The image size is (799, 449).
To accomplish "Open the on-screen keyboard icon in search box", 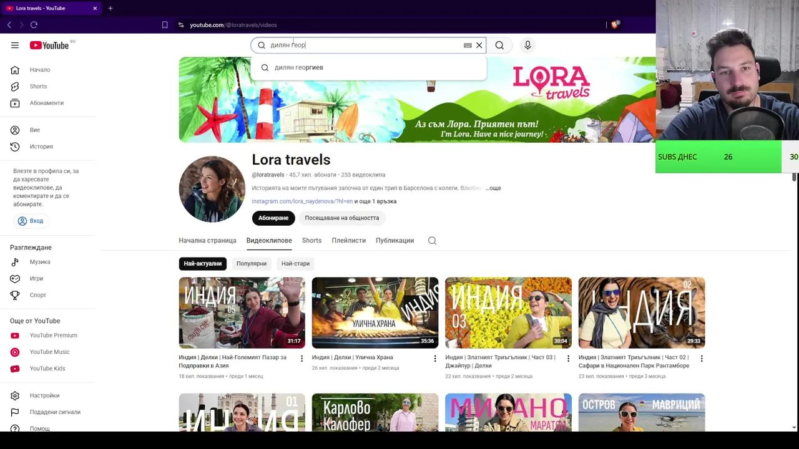I will 468,45.
